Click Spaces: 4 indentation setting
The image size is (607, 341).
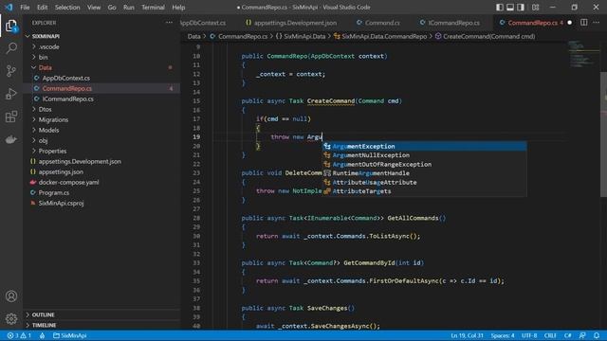click(x=503, y=335)
